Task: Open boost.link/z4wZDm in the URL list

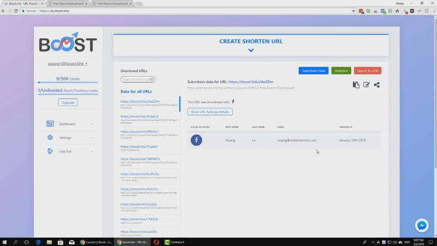Action: 140,101
